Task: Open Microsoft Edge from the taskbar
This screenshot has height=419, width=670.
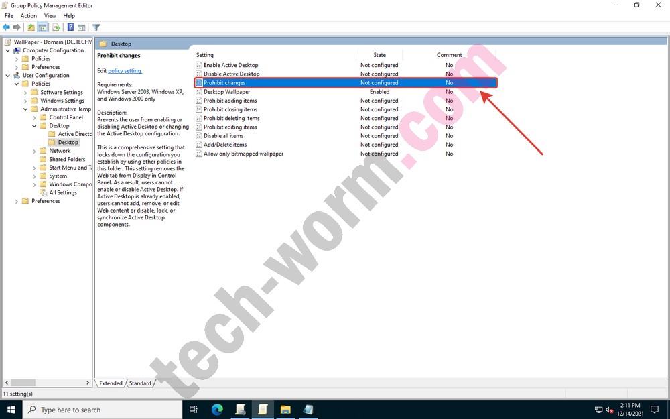Action: (x=217, y=410)
